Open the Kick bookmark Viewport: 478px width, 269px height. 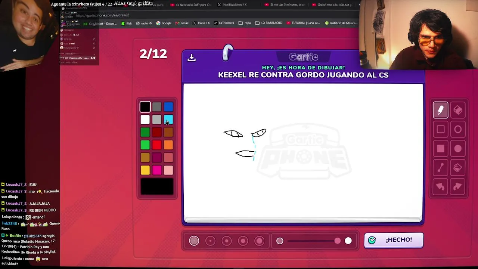click(127, 23)
